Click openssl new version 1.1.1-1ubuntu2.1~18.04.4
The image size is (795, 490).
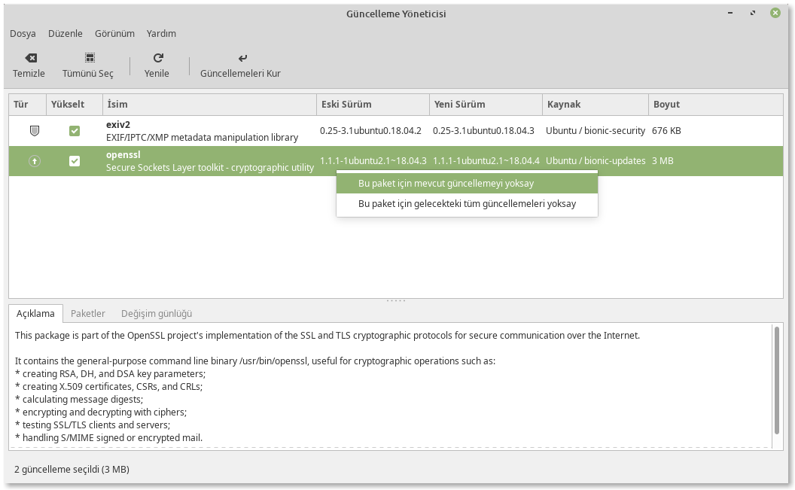(486, 161)
